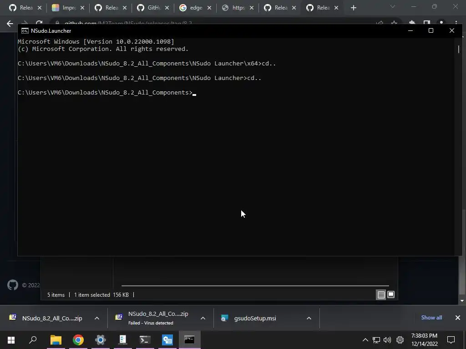The image size is (466, 349).
Task: Close the Chrome downloads bar
Action: pyautogui.click(x=458, y=318)
